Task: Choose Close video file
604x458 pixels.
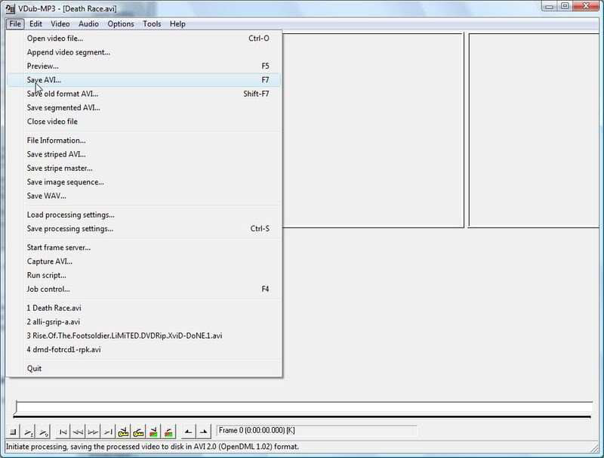Action: pyautogui.click(x=144, y=122)
